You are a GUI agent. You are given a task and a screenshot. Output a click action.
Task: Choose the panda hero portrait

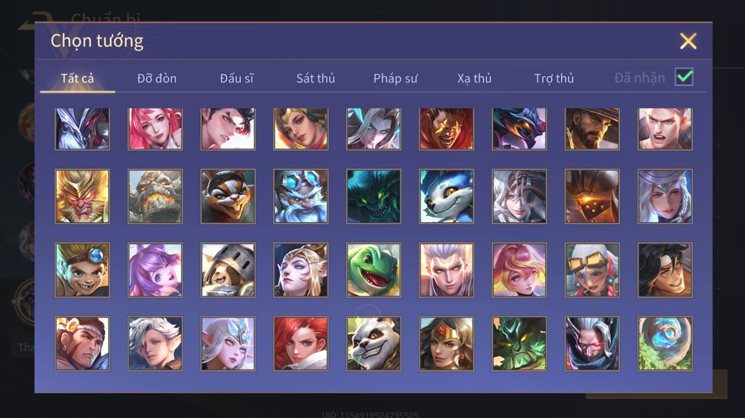(x=373, y=344)
